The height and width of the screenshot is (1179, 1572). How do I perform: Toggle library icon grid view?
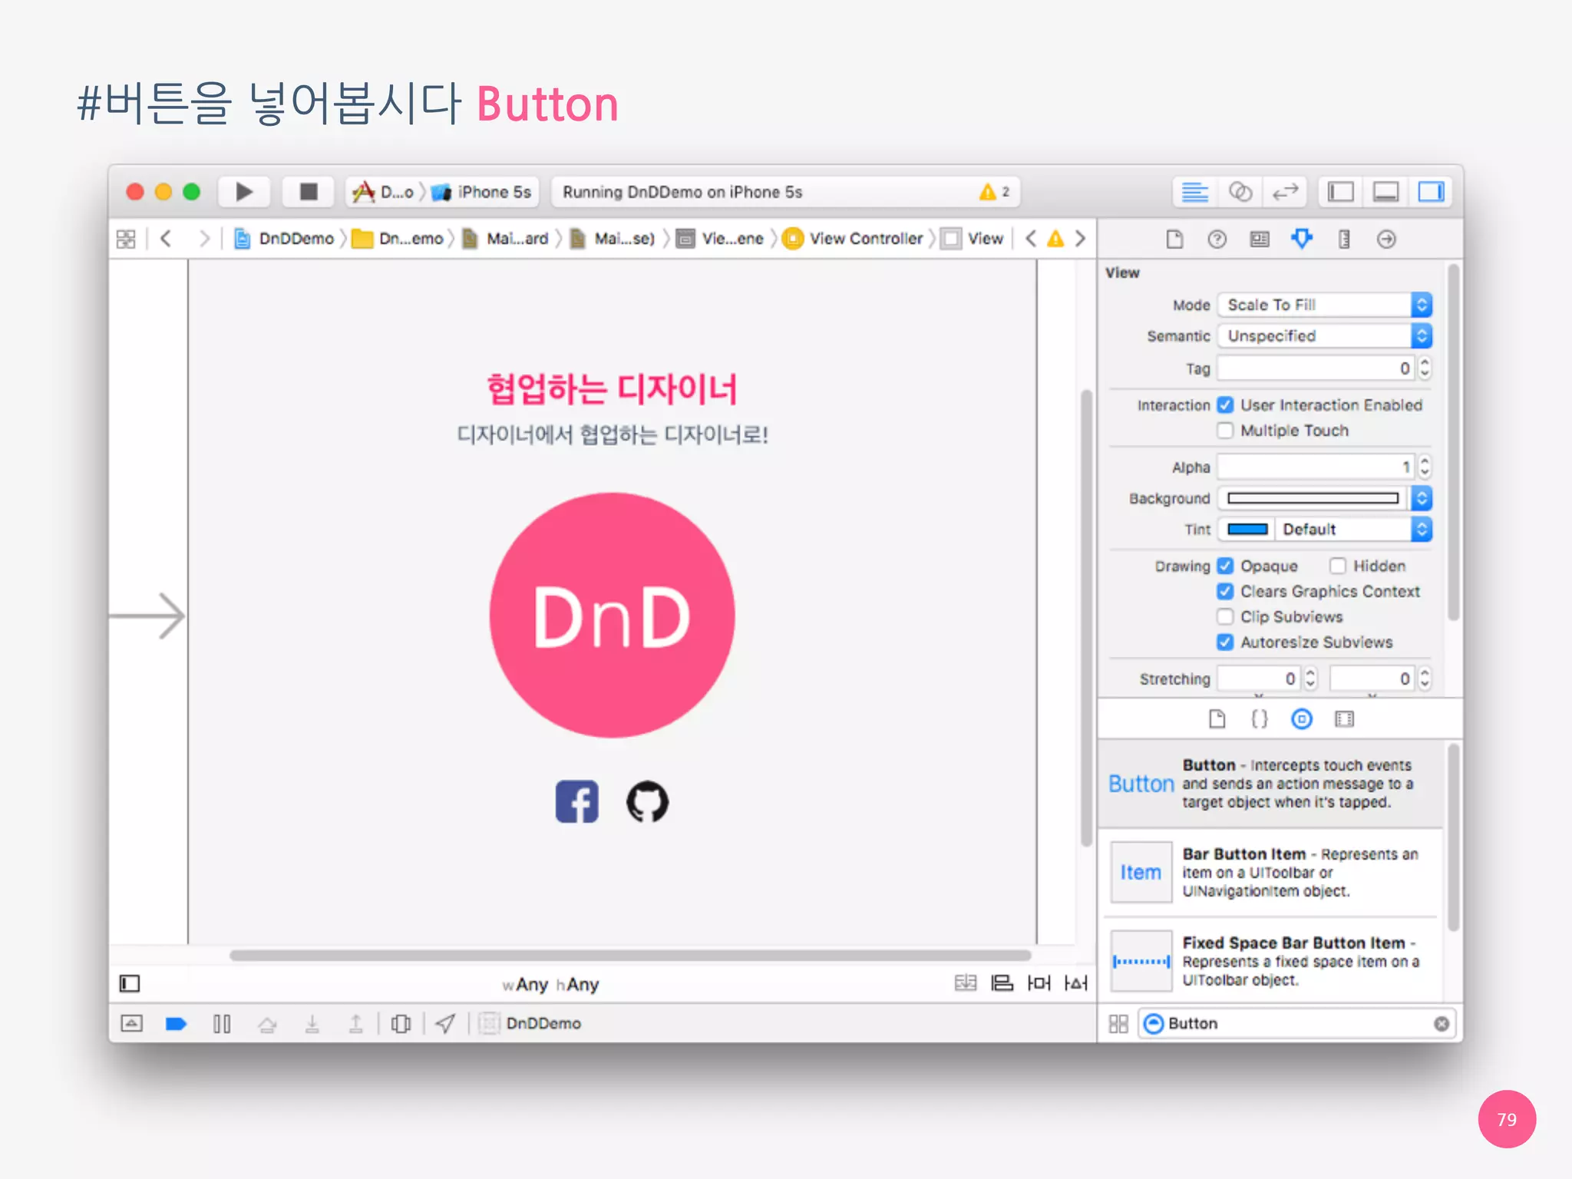[1118, 1023]
